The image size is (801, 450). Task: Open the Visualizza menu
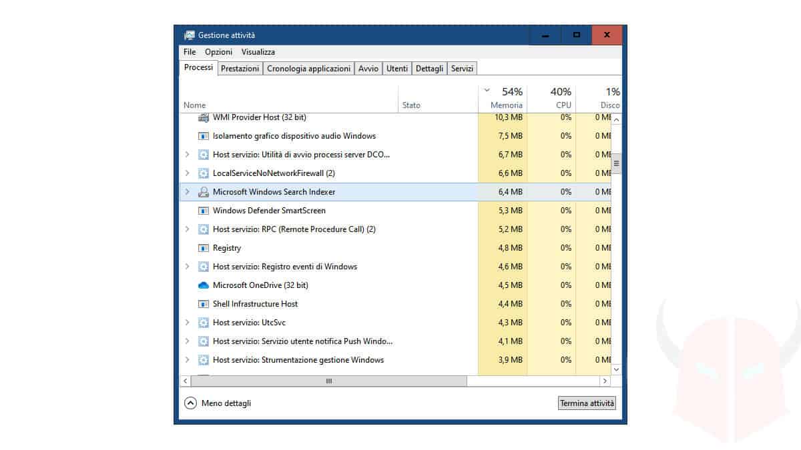coord(258,52)
